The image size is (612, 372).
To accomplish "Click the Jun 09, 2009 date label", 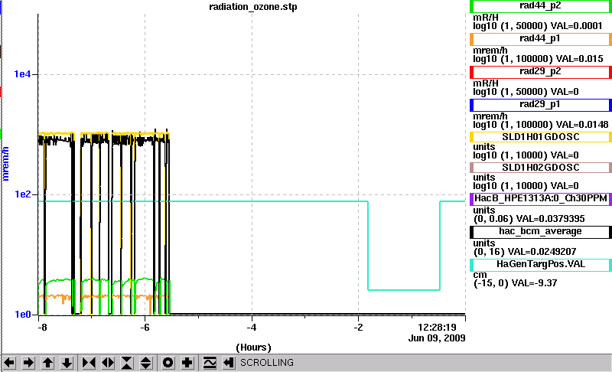I will (437, 338).
